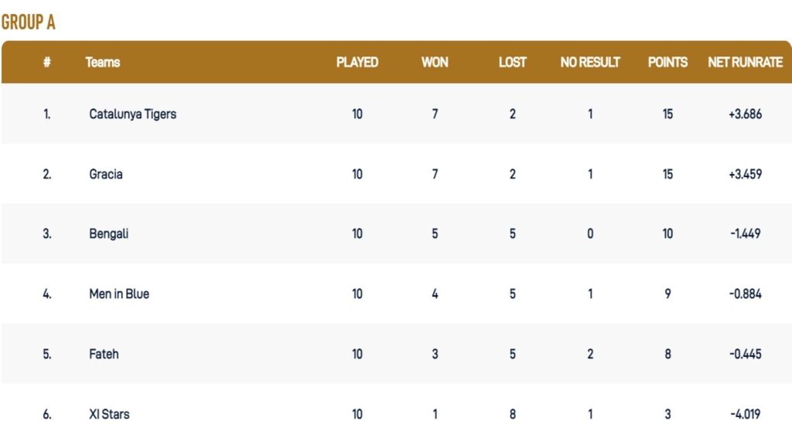Select the Bengali team name
This screenshot has height=445, width=792.
click(109, 234)
